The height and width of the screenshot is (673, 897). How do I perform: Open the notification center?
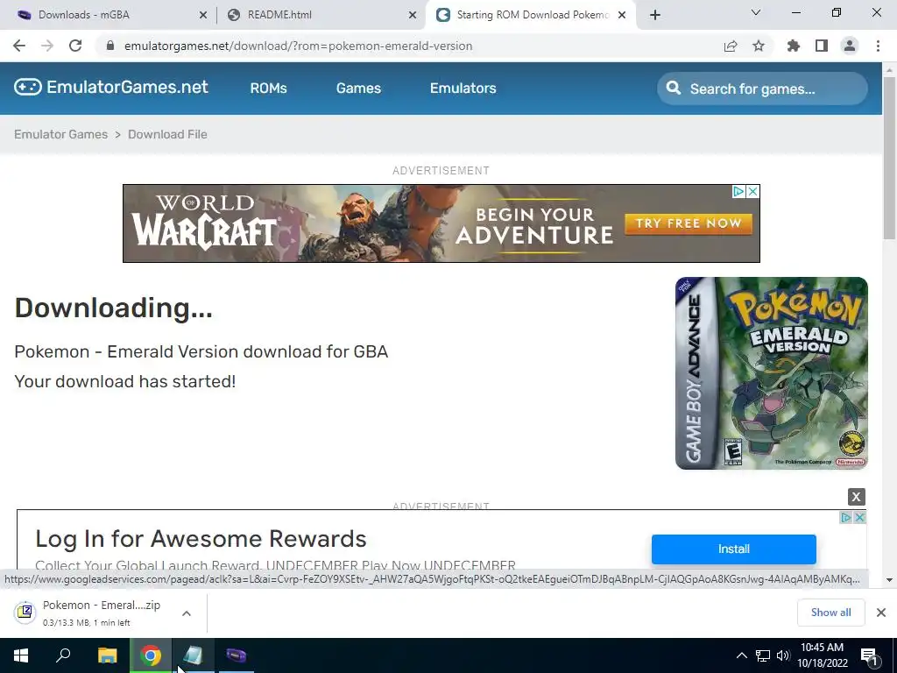[x=869, y=655]
